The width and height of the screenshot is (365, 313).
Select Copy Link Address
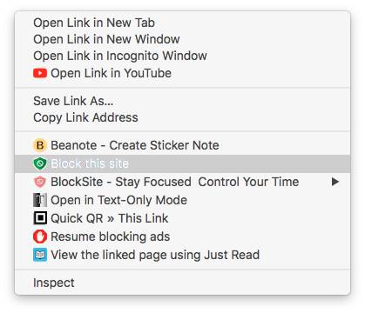pos(182,117)
